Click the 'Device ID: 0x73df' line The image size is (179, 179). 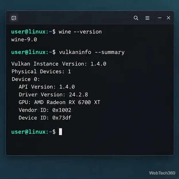(45, 118)
